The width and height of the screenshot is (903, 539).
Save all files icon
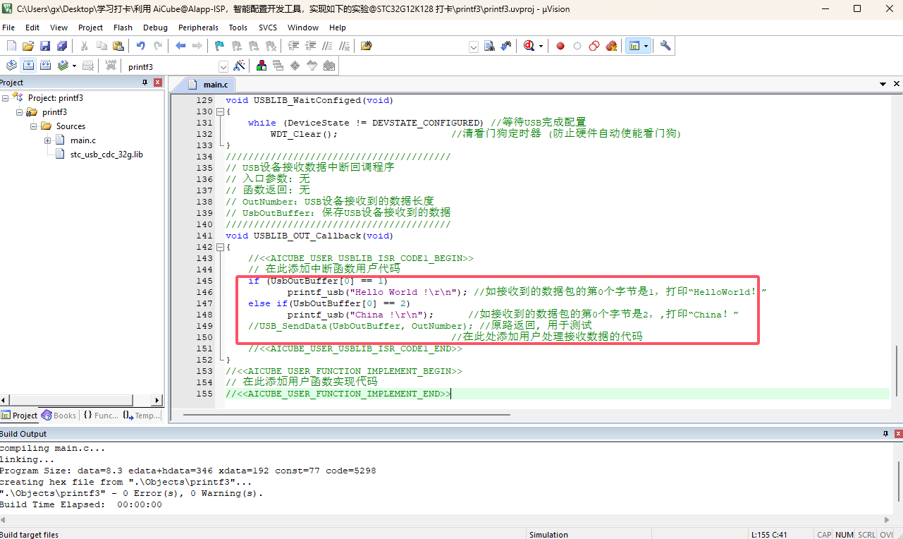point(62,46)
